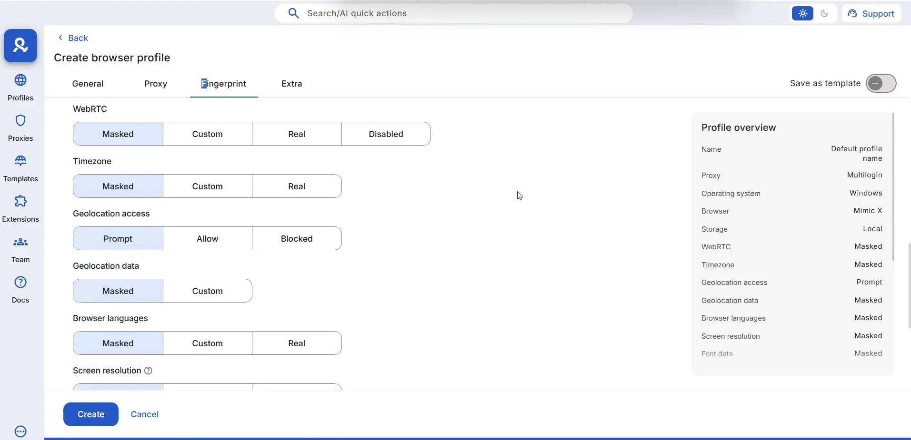Viewport: 911px width, 440px height.
Task: Click the Save as template label
Action: coord(825,83)
